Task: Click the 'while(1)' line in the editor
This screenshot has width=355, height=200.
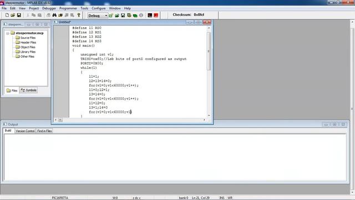Action: 89,68
